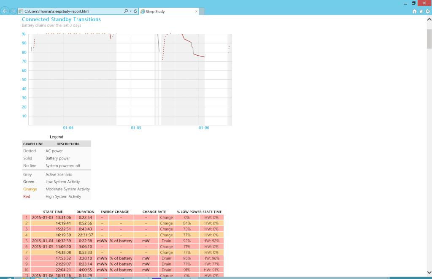Click the search magnifier in the address bar

point(126,11)
